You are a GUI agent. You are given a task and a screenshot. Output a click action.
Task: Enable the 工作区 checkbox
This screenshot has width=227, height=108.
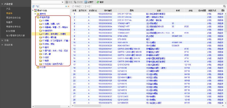click(83, 6)
